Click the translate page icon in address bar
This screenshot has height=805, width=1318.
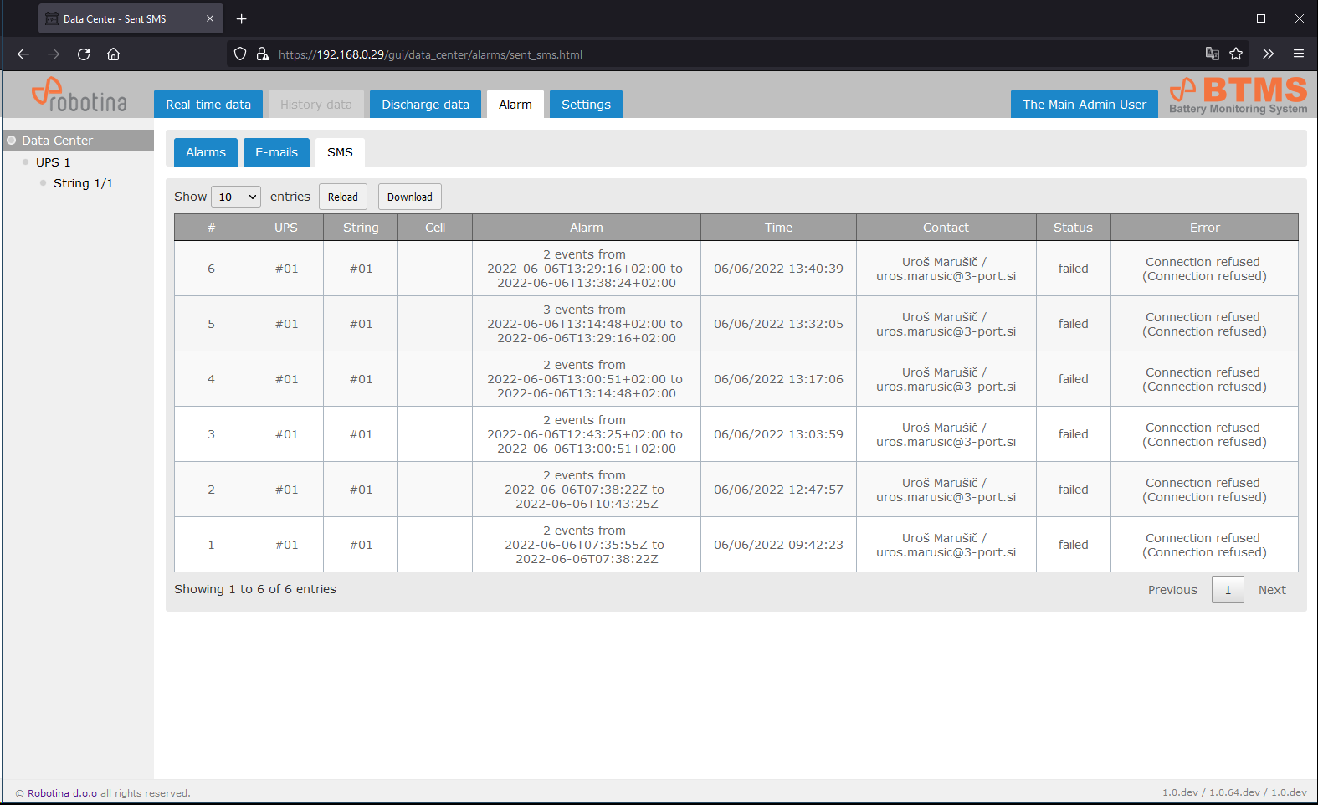(1212, 54)
